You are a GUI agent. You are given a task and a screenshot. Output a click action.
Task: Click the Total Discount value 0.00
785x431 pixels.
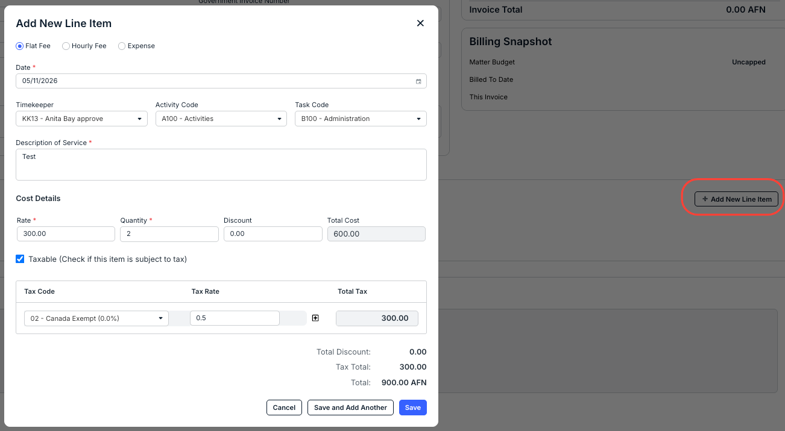[418, 352]
